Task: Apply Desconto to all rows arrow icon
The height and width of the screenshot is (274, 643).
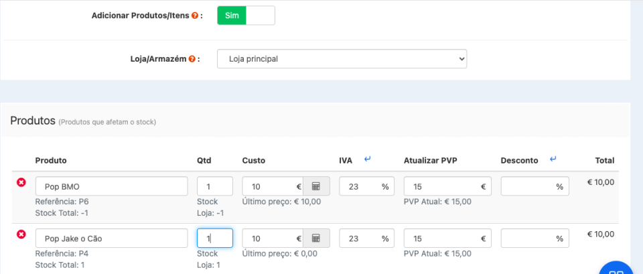Action: 553,159
